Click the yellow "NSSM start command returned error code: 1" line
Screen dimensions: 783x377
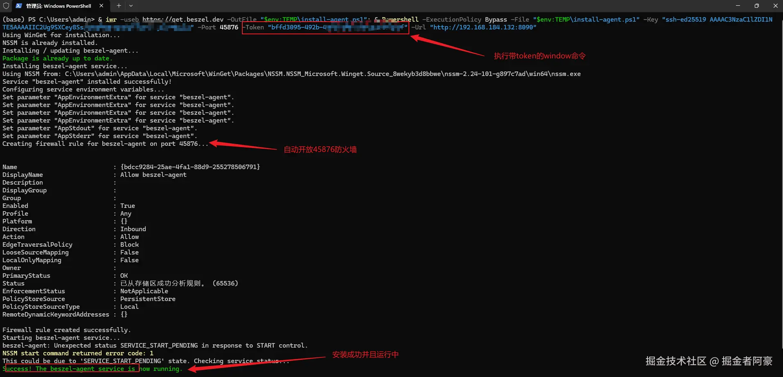pos(78,353)
